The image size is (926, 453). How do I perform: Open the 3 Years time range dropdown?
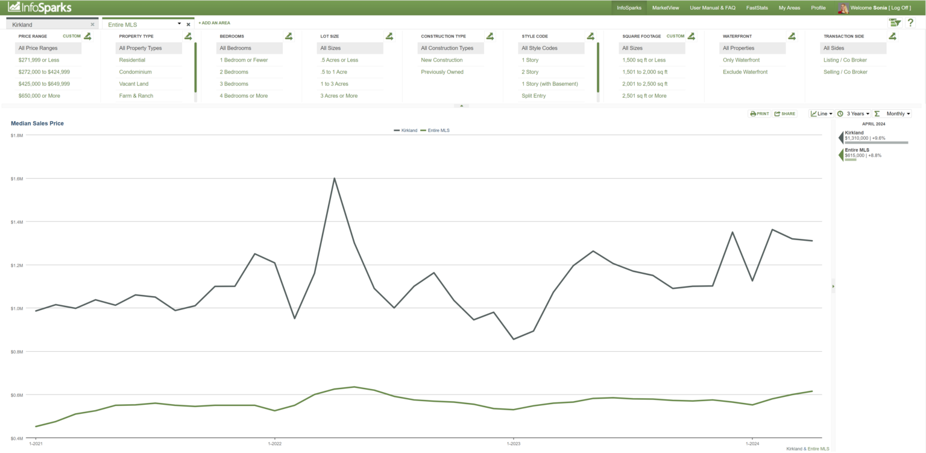854,113
